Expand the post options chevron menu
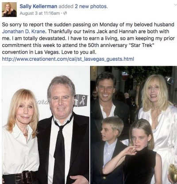The image size is (177, 184). click(175, 5)
